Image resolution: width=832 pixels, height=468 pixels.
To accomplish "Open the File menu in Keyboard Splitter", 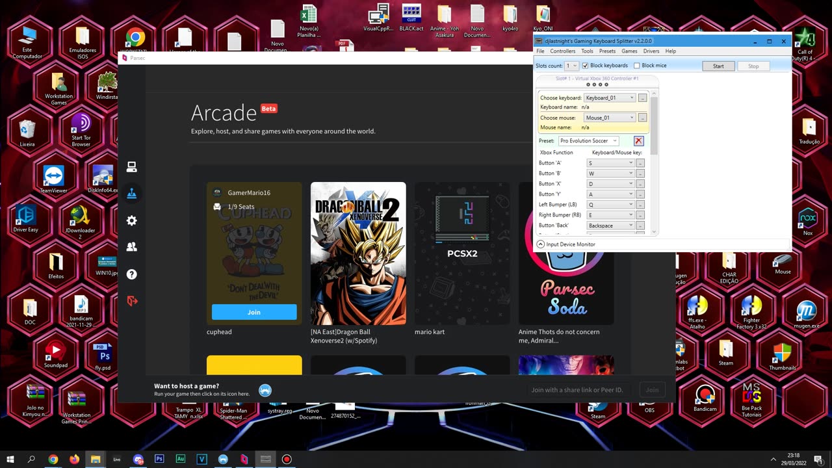I will [540, 51].
